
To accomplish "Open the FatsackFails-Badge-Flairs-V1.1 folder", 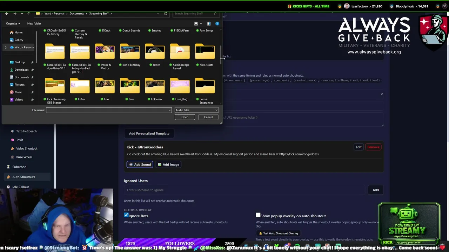I will click(x=55, y=58).
